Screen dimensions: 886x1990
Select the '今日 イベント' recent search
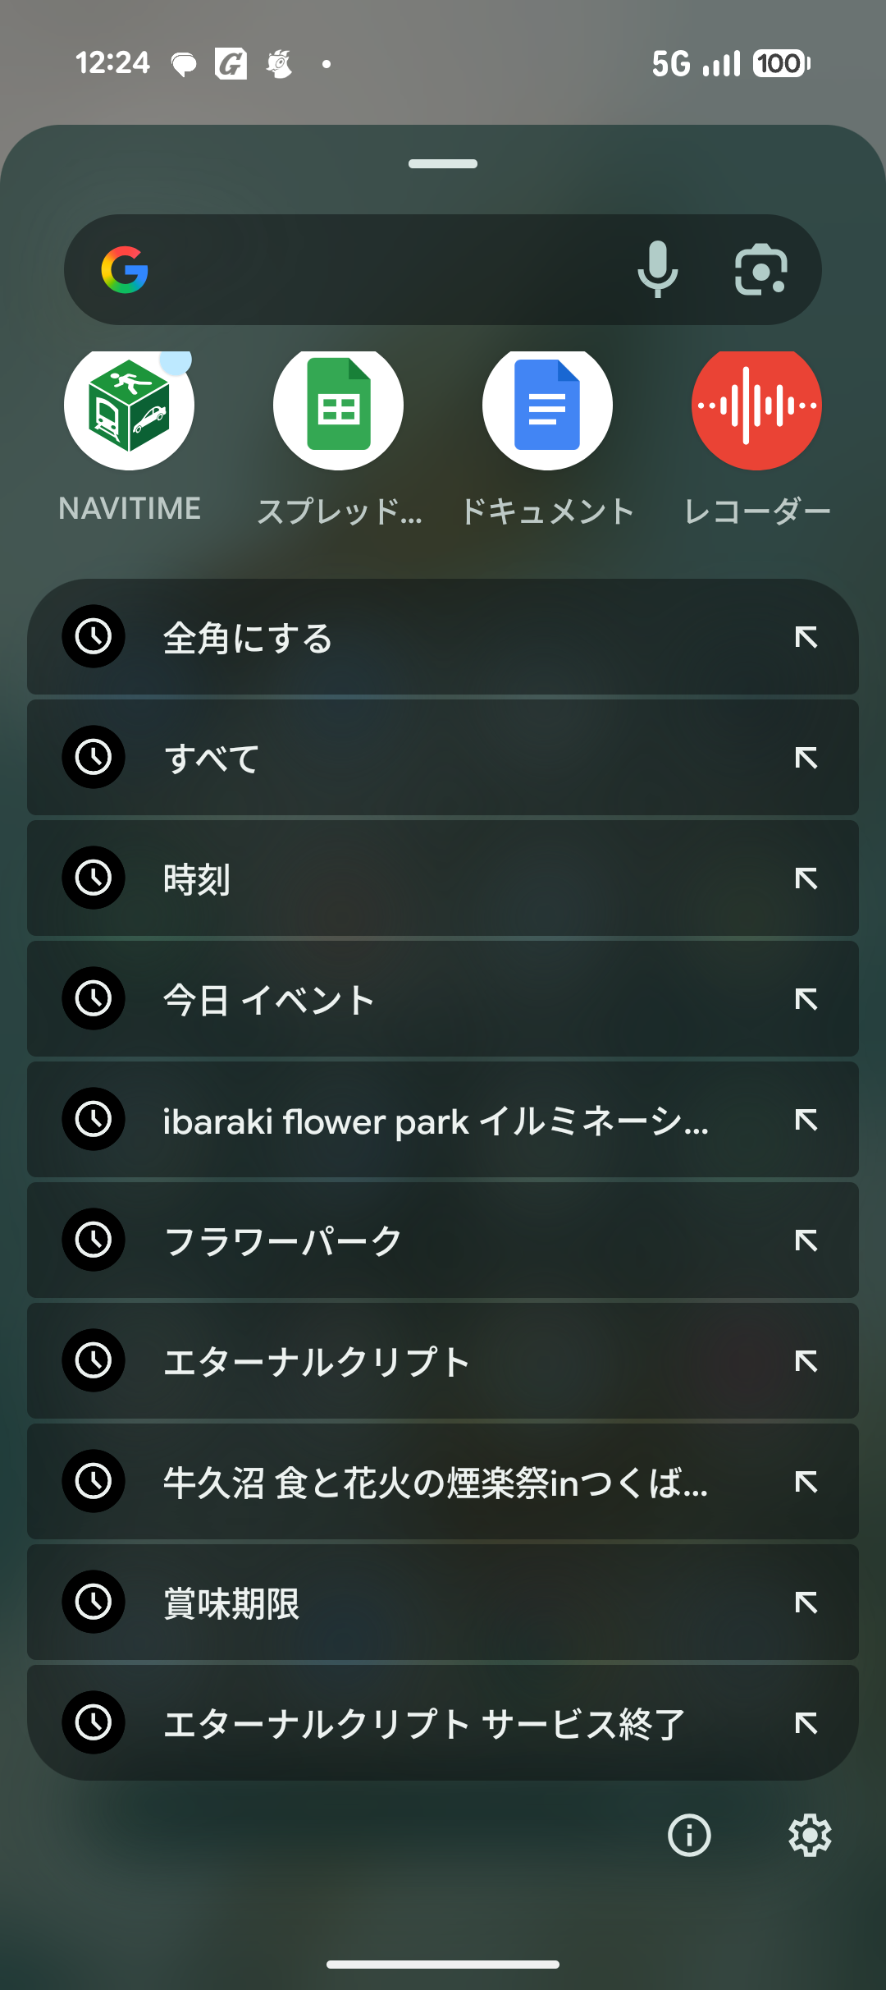[410, 999]
